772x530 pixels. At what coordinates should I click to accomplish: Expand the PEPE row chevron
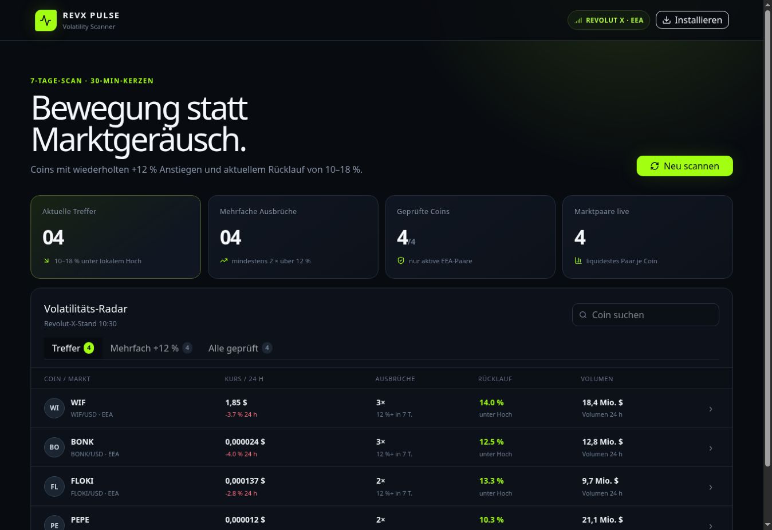[x=711, y=525]
